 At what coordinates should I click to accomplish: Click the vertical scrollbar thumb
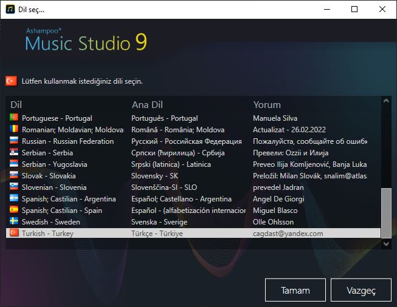click(x=386, y=213)
